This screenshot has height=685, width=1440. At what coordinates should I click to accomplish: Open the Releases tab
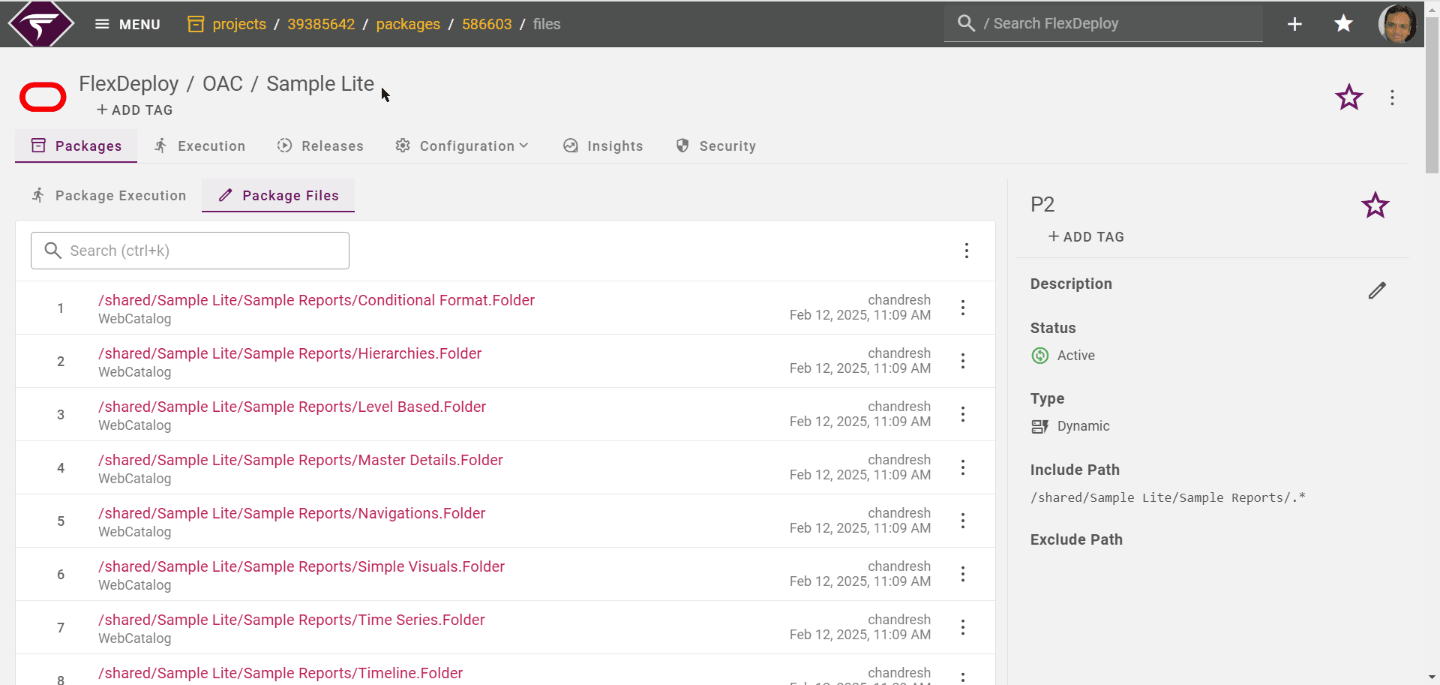click(320, 146)
